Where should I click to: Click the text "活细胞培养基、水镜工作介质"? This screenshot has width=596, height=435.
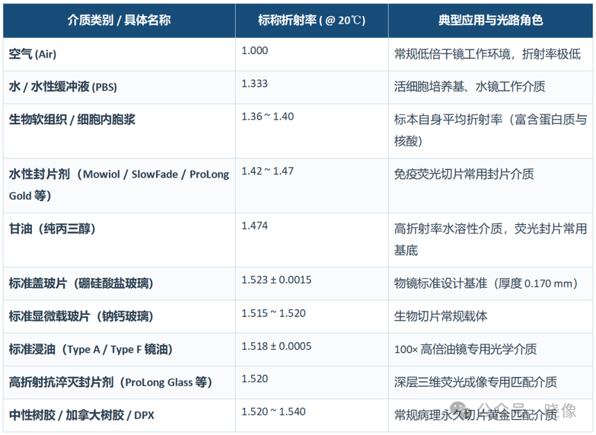point(470,87)
